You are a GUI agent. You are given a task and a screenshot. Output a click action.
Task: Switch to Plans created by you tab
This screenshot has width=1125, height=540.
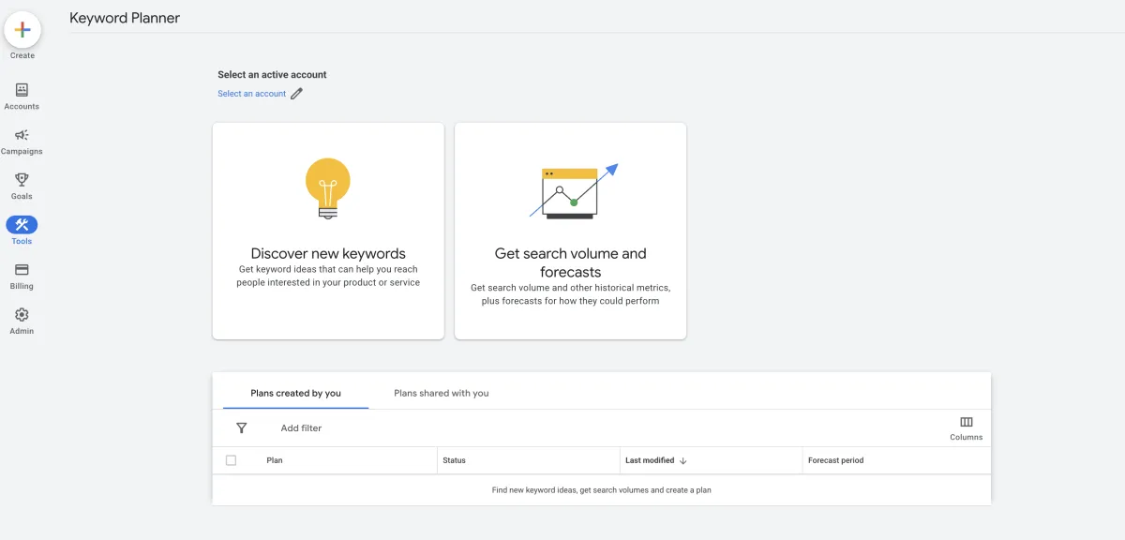[295, 393]
